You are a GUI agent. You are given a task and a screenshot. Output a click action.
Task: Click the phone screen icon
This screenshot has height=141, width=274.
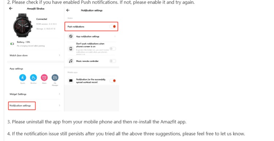click(71, 49)
